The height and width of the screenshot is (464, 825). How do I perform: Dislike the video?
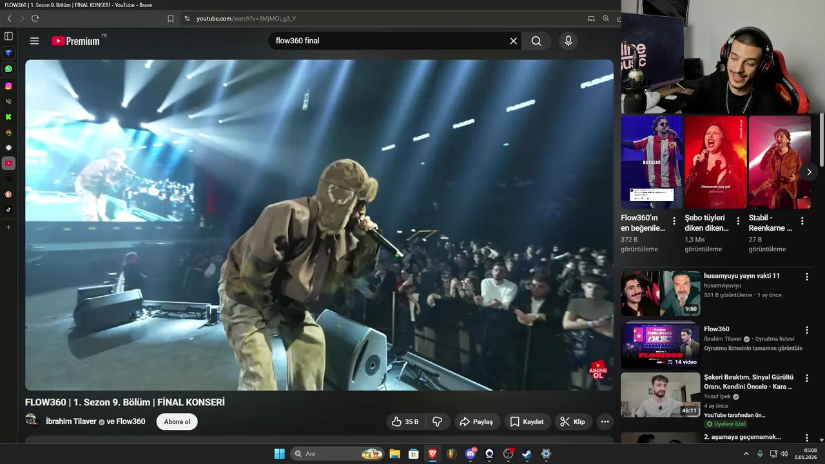[437, 421]
